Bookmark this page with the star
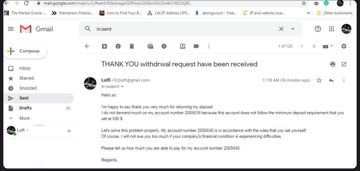The image size is (360, 171). coord(304,3)
